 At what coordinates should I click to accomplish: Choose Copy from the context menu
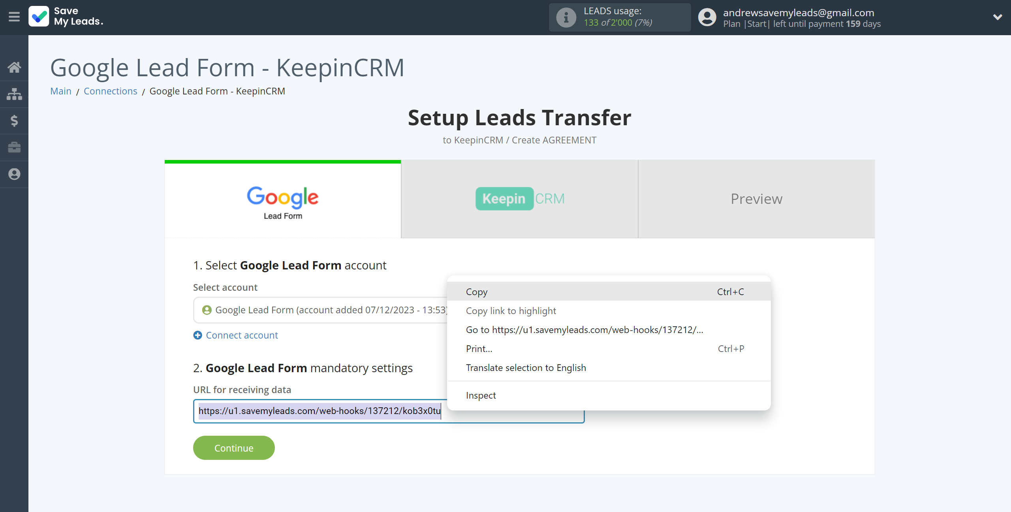609,292
